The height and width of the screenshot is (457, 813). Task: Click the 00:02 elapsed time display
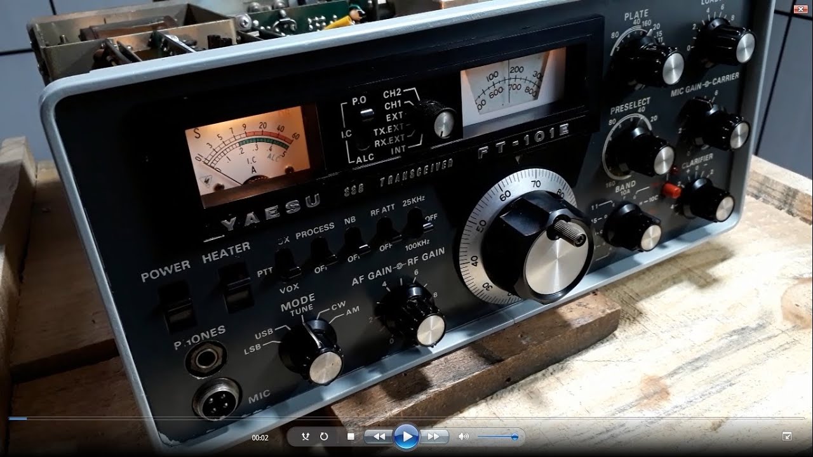point(260,437)
